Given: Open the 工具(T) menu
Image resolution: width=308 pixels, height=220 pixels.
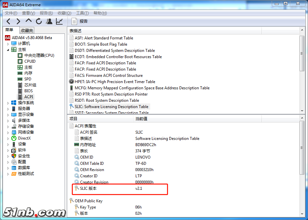Looking at the screenshot, I should point(82,13).
